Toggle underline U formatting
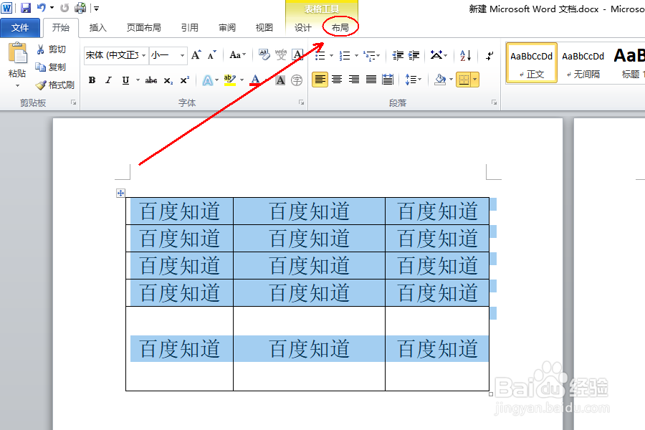 [125, 80]
